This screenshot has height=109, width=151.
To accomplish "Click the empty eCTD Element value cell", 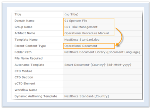I will [102, 84].
